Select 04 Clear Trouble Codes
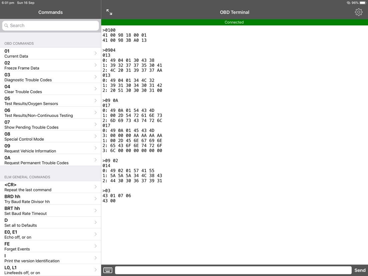368x276 pixels. tap(50, 89)
